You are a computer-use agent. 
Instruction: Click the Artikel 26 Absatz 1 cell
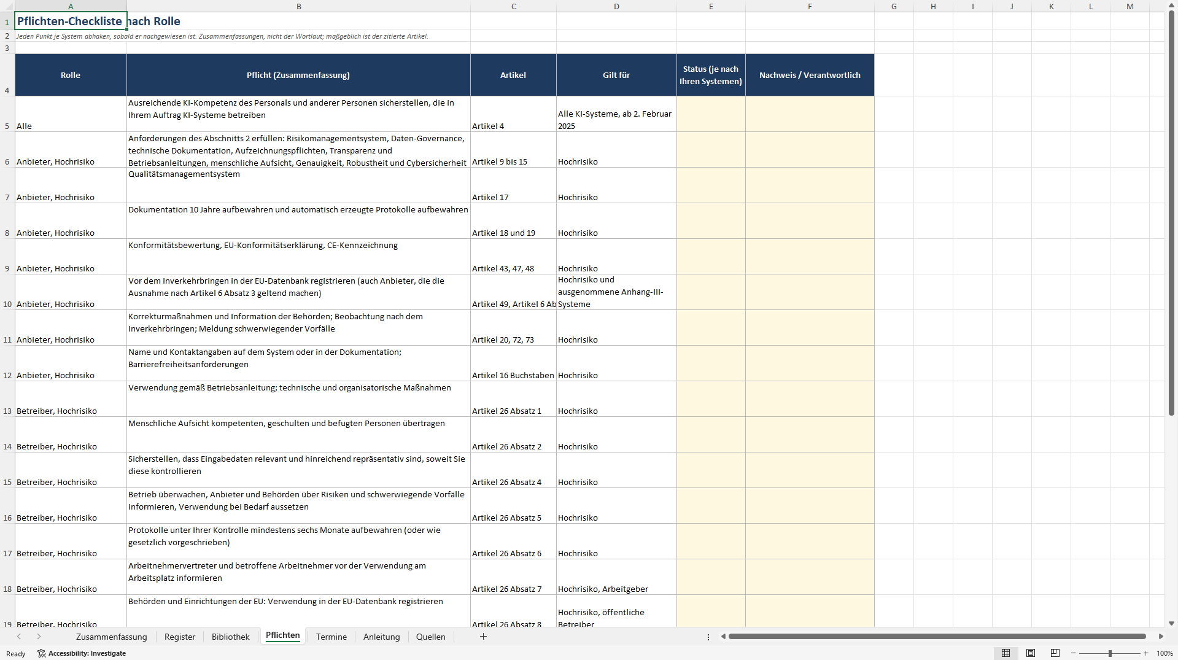(x=513, y=399)
